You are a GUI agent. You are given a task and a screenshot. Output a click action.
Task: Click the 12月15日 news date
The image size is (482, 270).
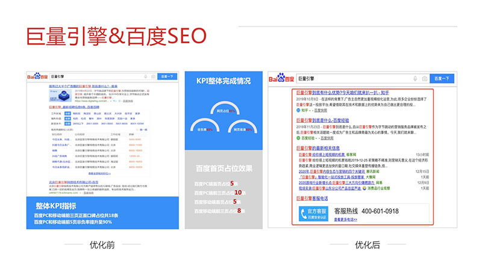(x=422, y=171)
